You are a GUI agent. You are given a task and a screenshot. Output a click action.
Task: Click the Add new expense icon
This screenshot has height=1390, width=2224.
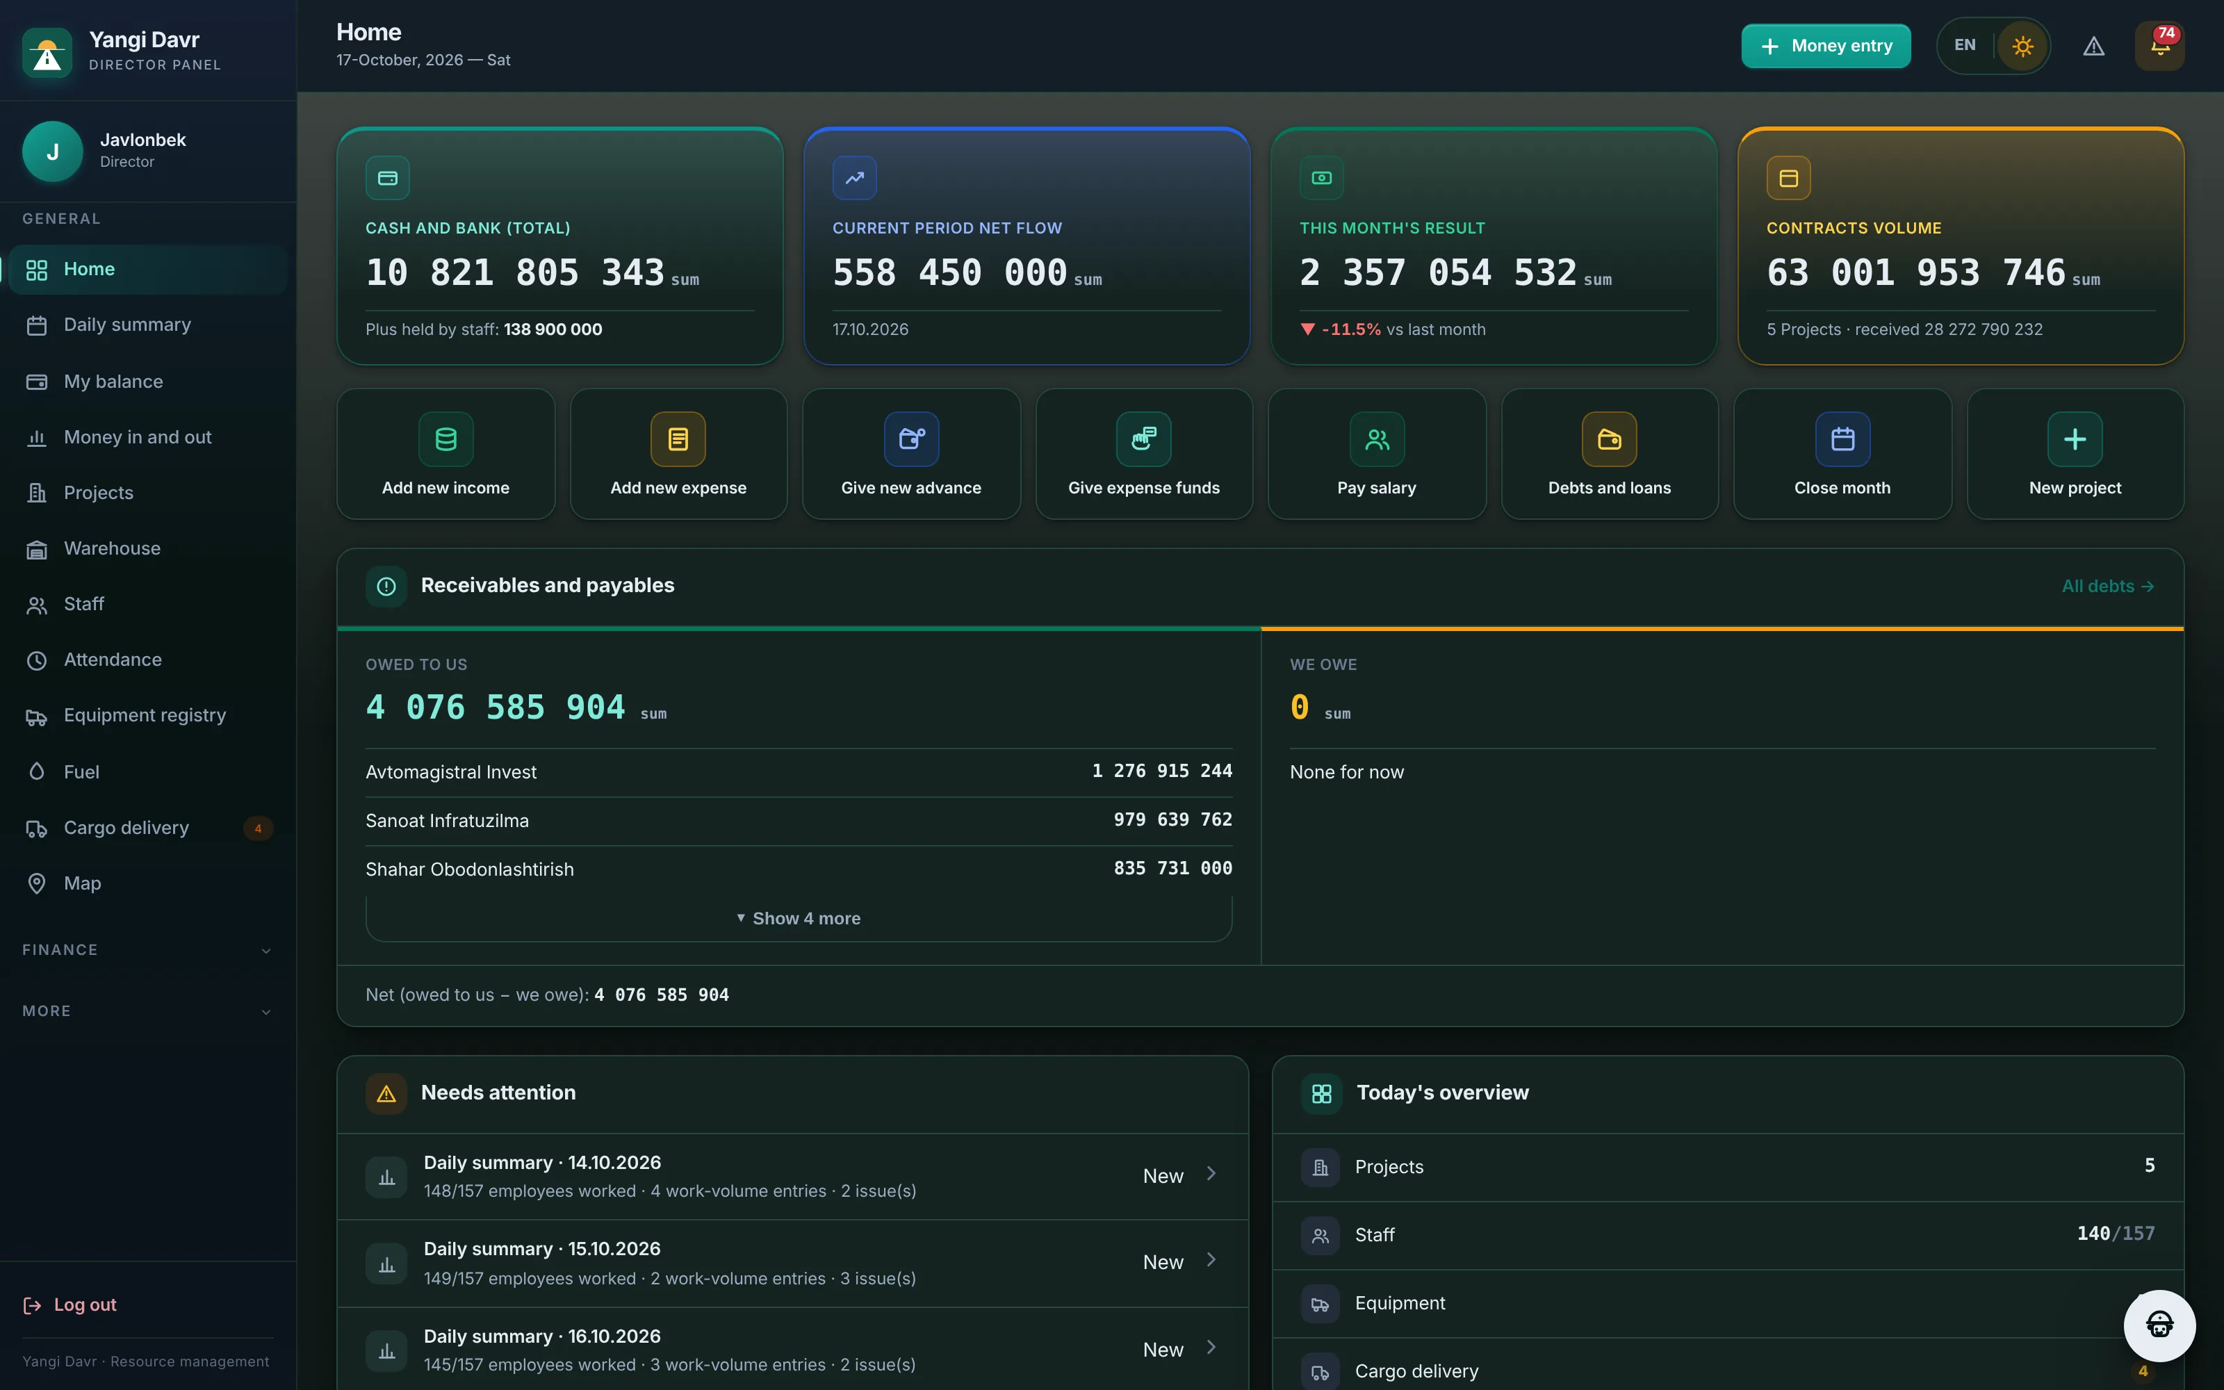(x=678, y=439)
